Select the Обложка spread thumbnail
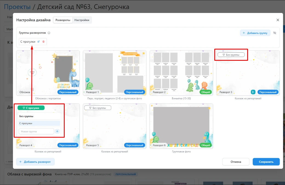The image size is (285, 185). (x=48, y=73)
